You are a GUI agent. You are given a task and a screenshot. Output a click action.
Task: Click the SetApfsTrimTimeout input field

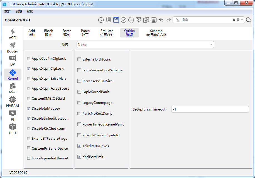[210, 109]
